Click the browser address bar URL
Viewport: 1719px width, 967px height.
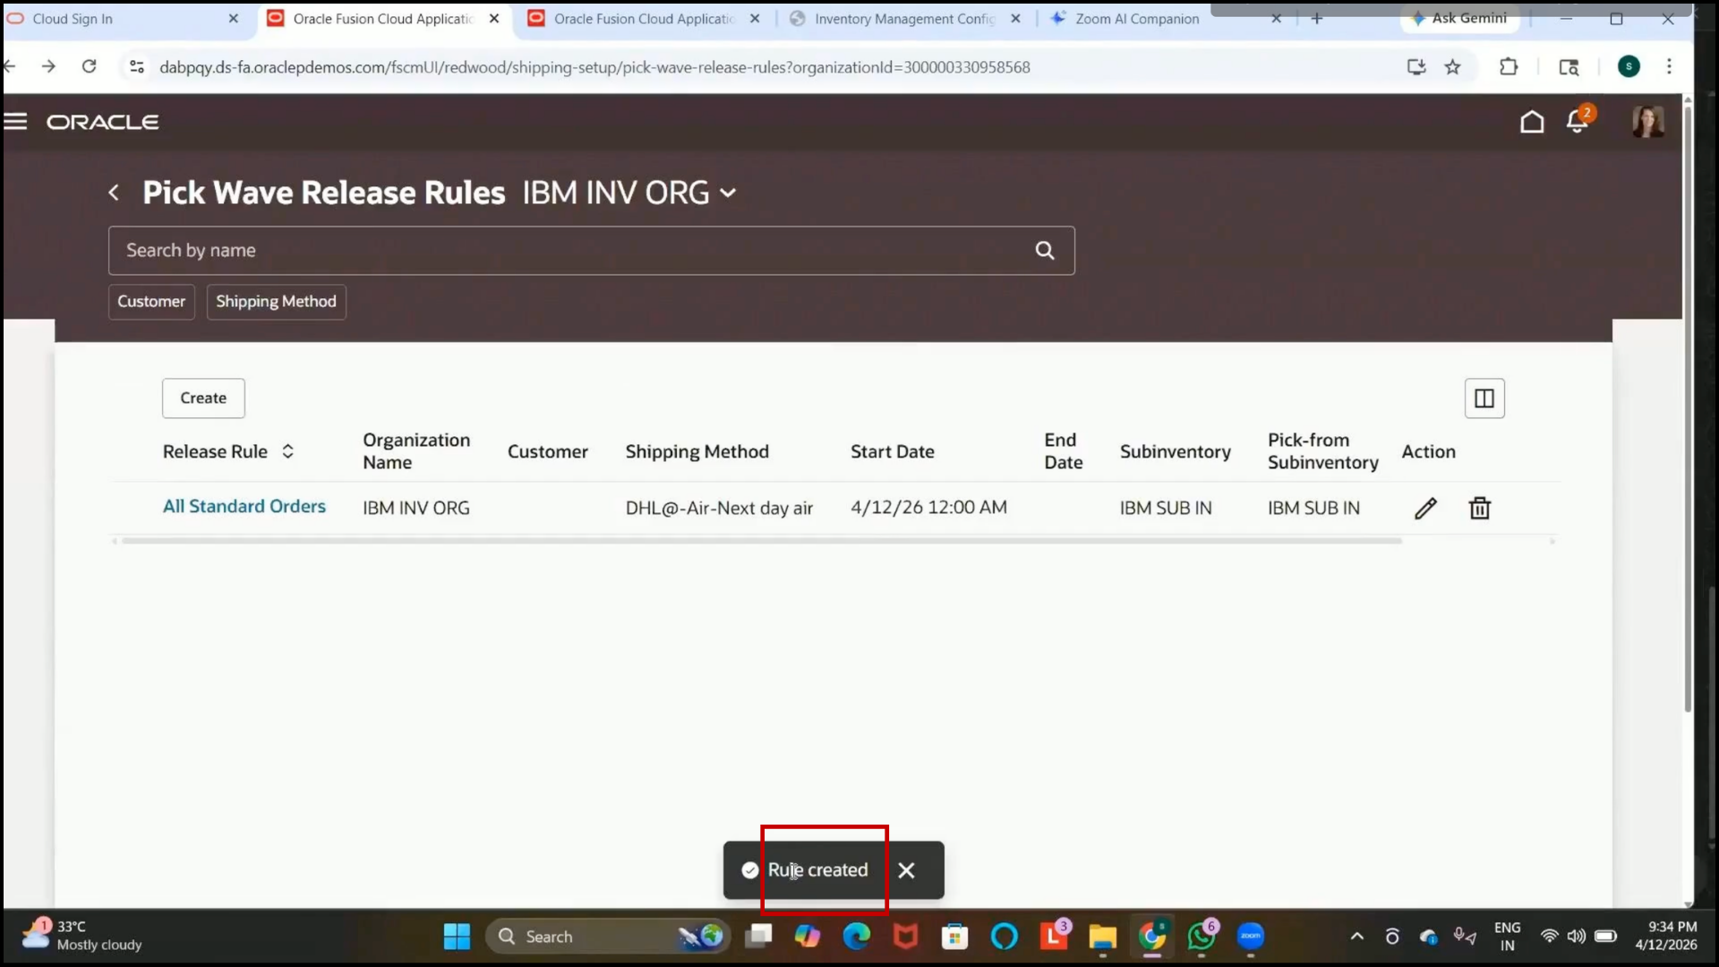[594, 67]
